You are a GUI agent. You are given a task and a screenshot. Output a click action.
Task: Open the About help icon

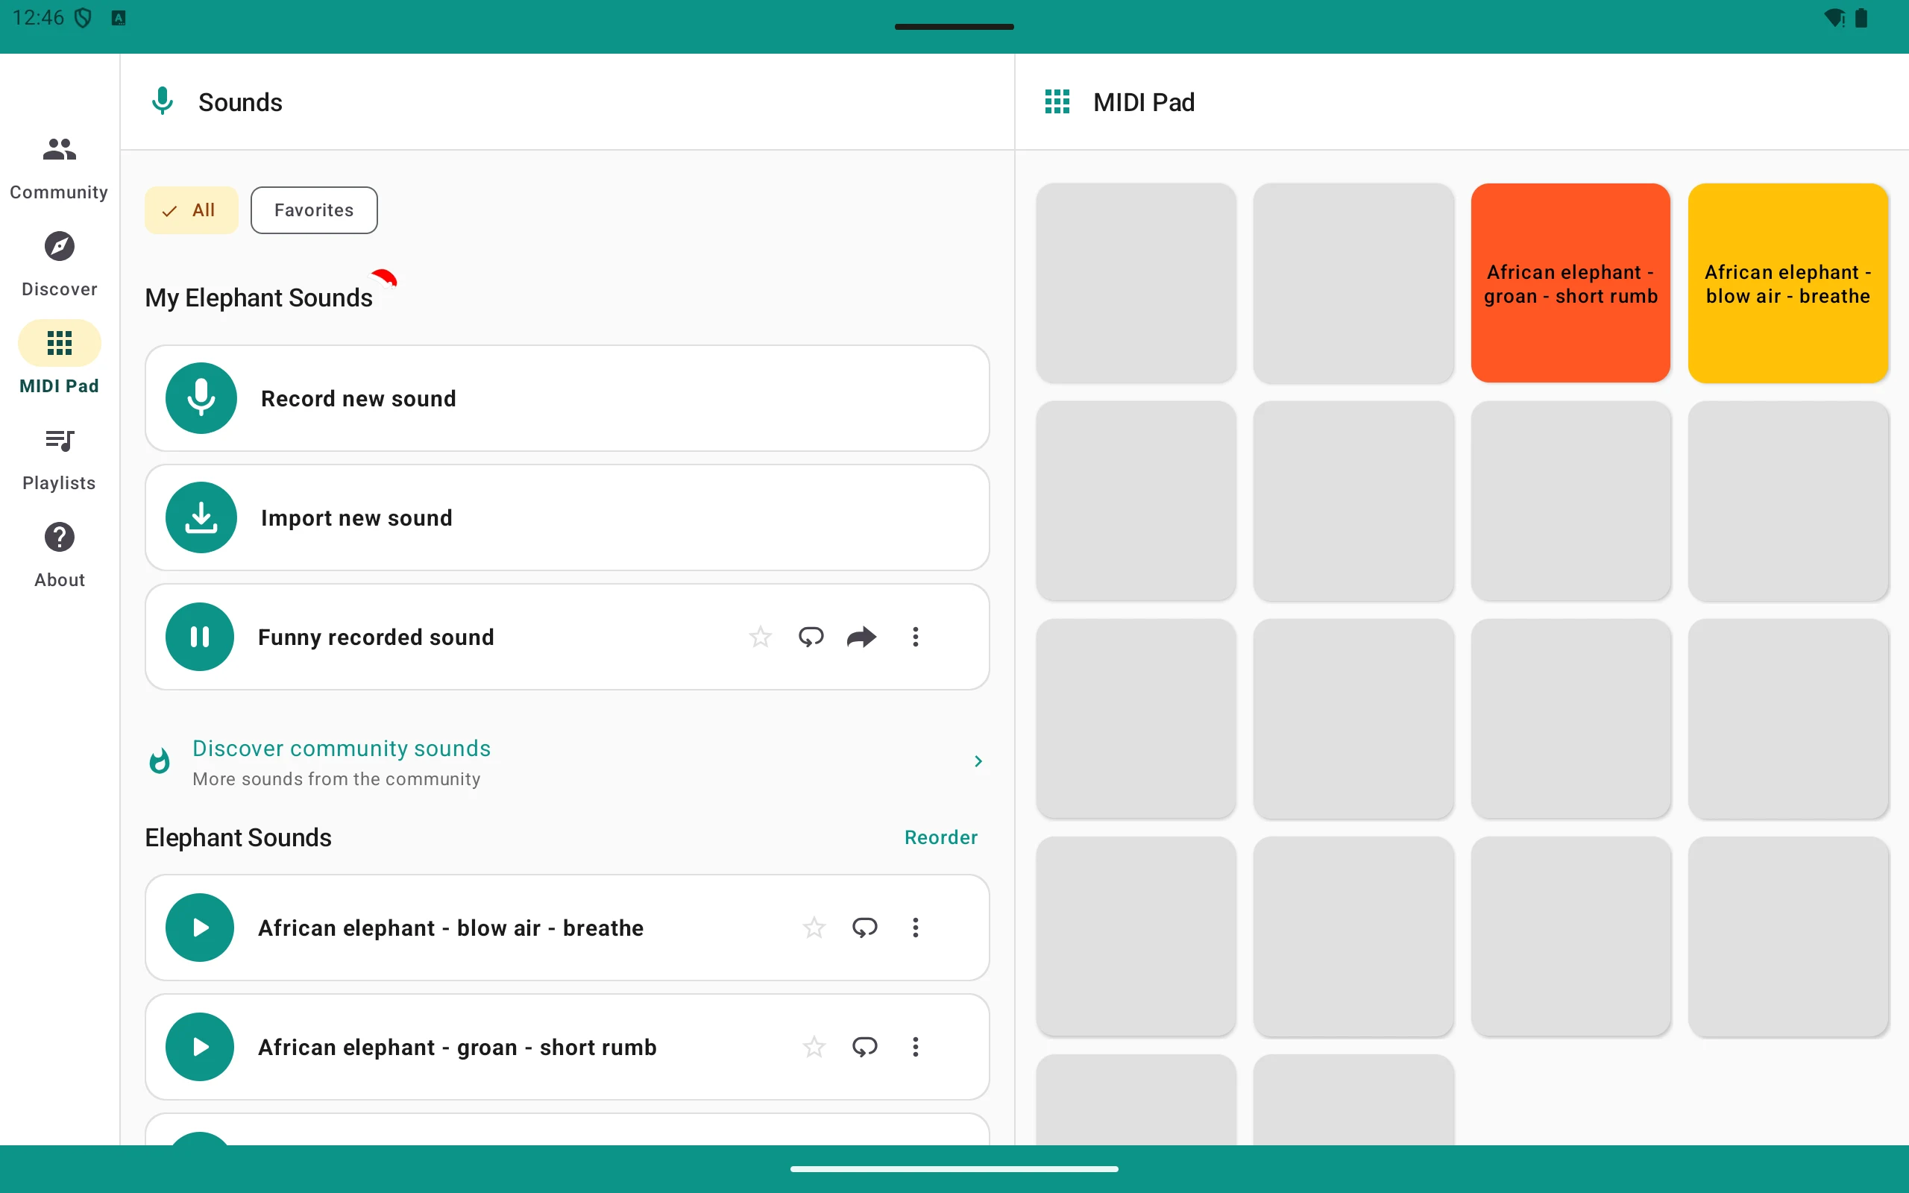click(x=59, y=538)
